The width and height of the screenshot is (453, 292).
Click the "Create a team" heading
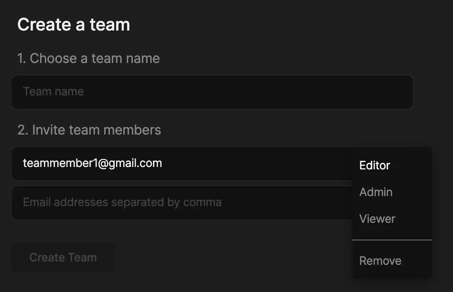[x=74, y=25]
